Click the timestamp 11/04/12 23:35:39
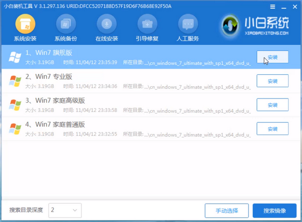 [97, 63]
